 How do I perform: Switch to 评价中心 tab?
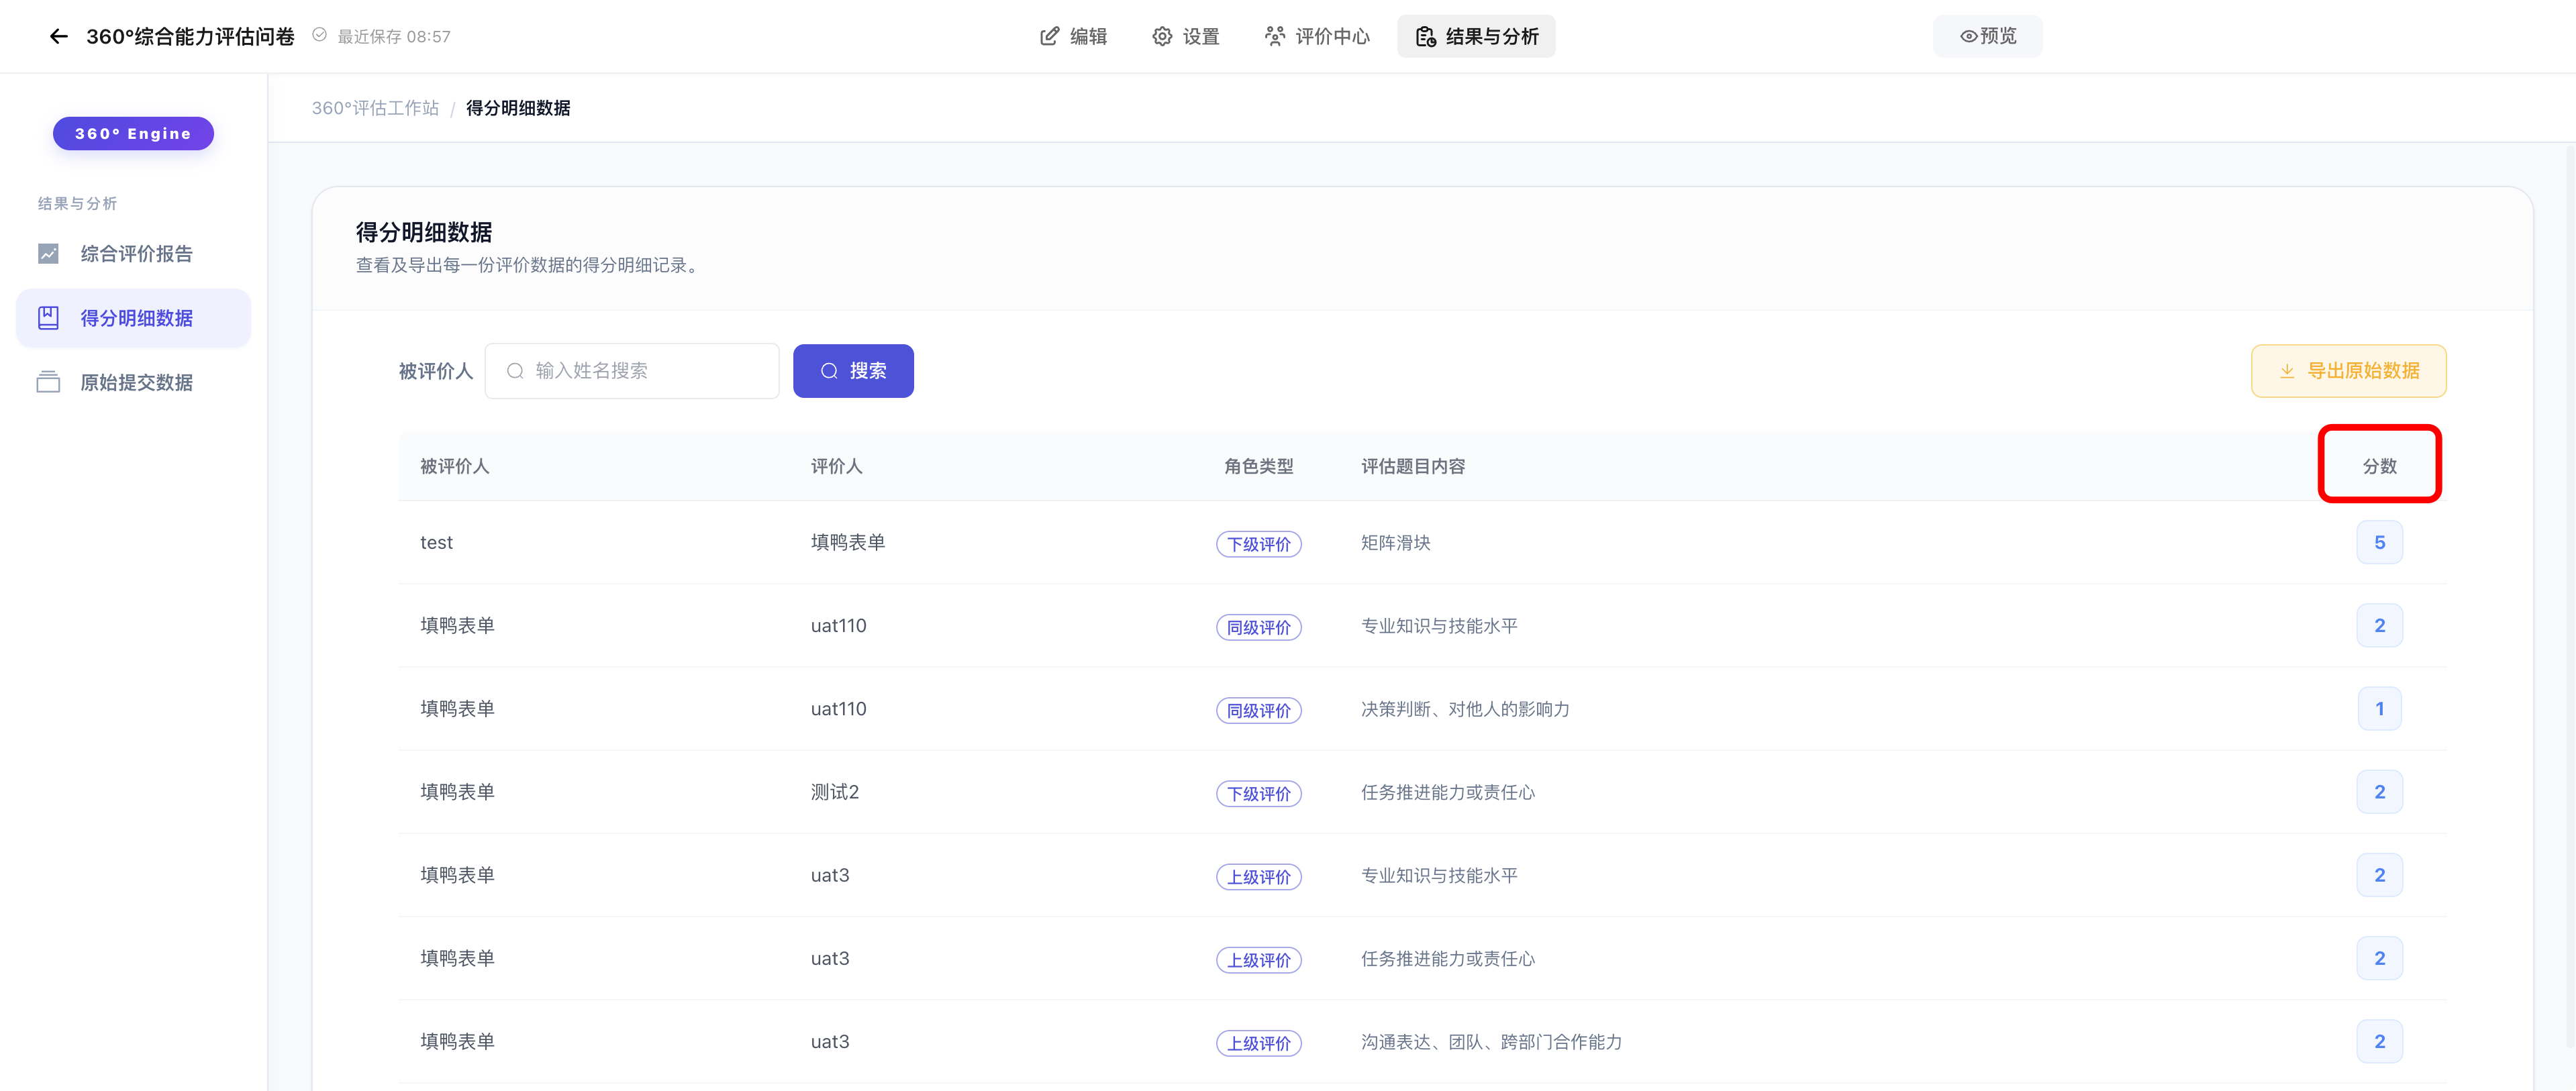point(1317,36)
